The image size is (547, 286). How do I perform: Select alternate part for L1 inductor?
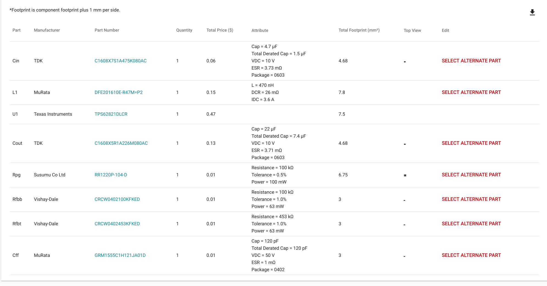tap(471, 92)
